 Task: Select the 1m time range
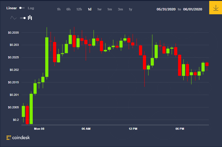tap(110, 9)
